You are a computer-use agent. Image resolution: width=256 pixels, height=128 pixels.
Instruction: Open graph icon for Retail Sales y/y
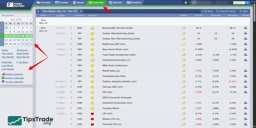coord(245,71)
